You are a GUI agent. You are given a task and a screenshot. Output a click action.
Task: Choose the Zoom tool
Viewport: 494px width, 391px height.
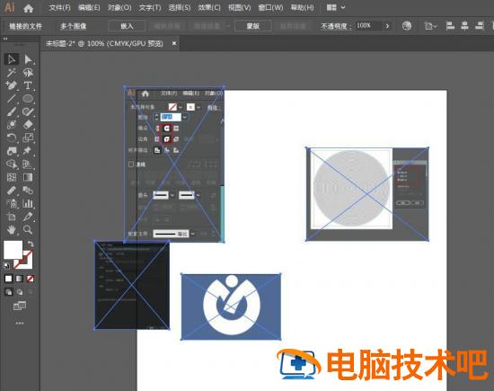pyautogui.click(x=28, y=229)
